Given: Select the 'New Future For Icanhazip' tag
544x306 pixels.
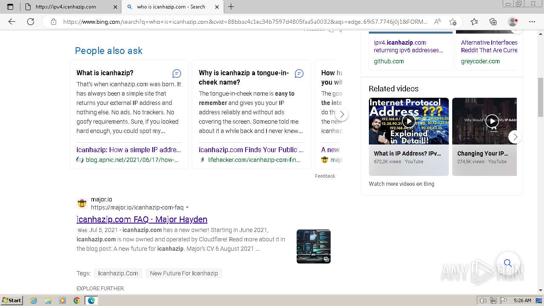Looking at the screenshot, I should (x=184, y=273).
